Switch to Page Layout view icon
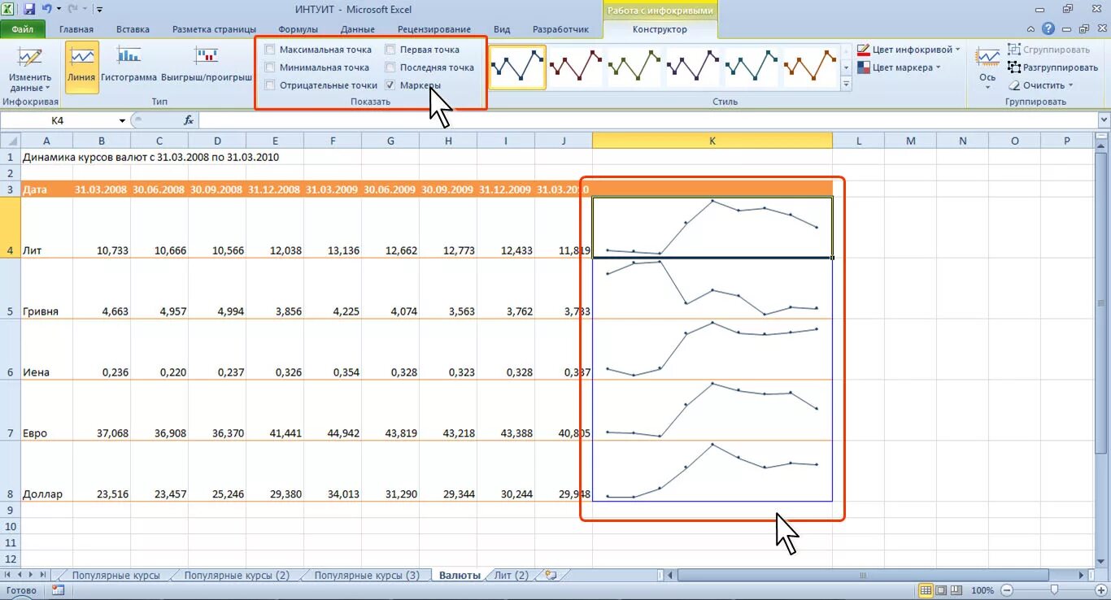 940,590
